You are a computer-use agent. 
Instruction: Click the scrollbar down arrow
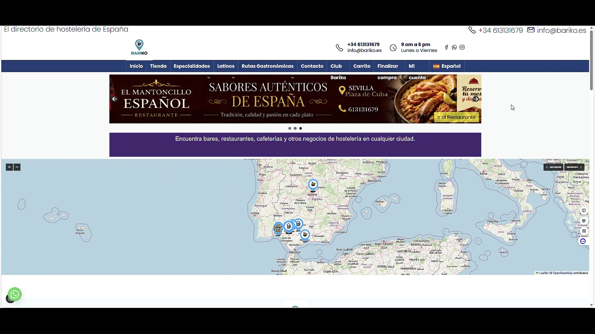(x=591, y=305)
